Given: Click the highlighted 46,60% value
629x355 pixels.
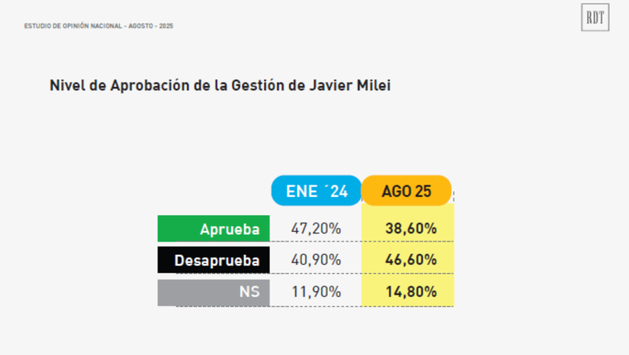Looking at the screenshot, I should pos(411,260).
